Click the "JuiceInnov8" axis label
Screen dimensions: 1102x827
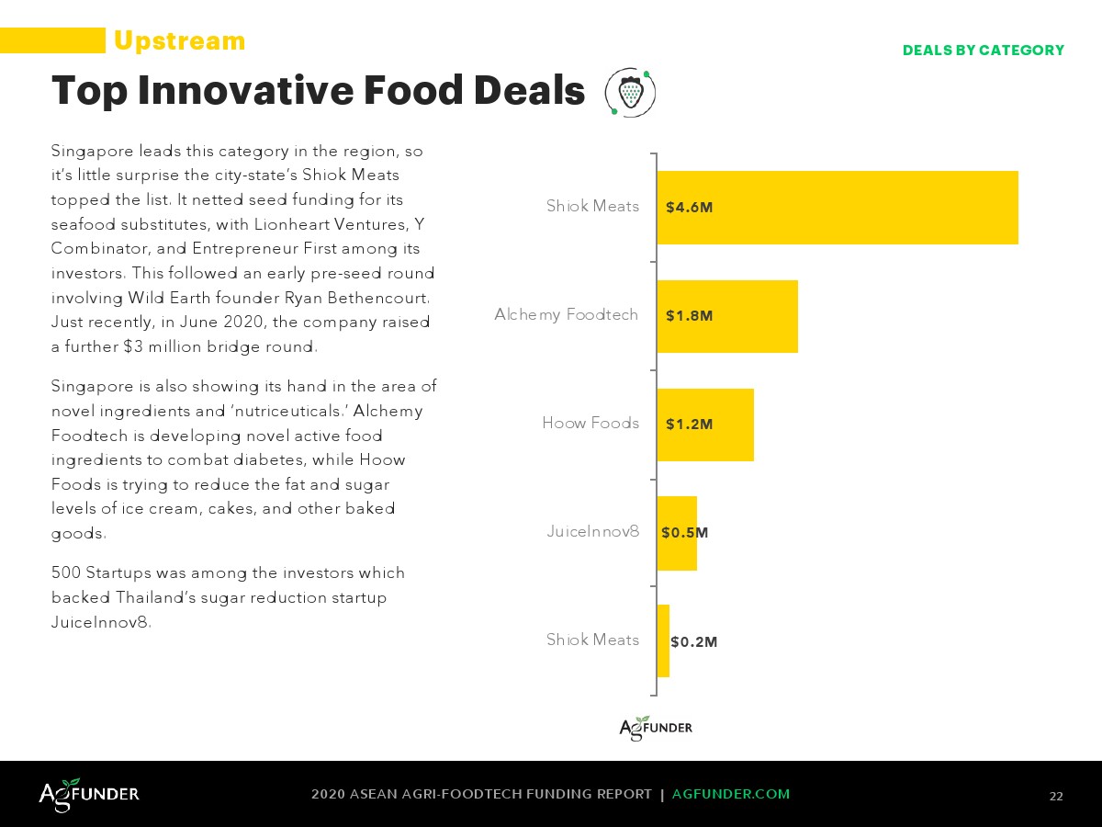point(592,531)
